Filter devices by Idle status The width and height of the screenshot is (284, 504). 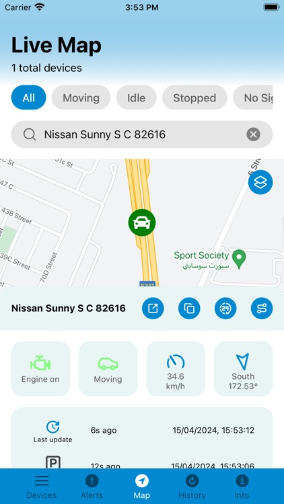point(136,97)
